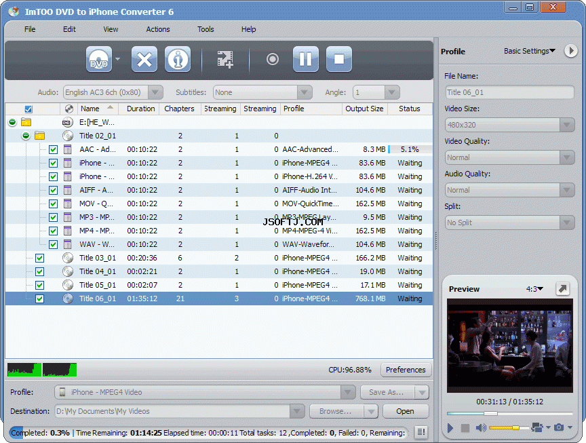Open the Actions menu
The height and width of the screenshot is (443, 586).
158,29
